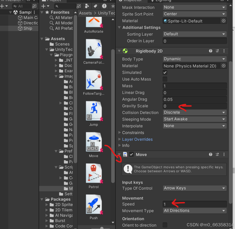Click Project search by label icon
The image size is (235, 229).
[95, 6]
